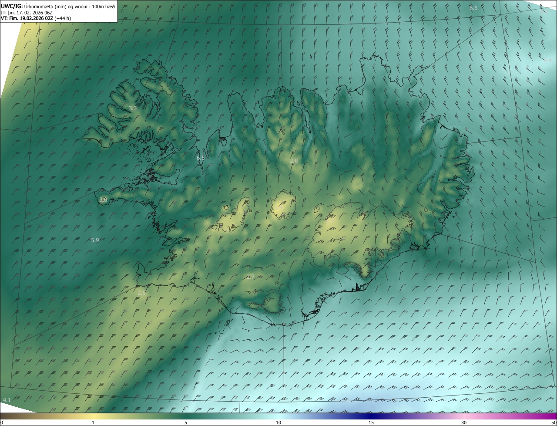Click the faint 9.4 value label

click(547, 60)
